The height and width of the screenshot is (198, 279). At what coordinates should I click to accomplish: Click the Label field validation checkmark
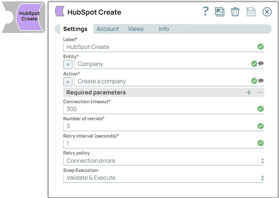click(x=261, y=47)
